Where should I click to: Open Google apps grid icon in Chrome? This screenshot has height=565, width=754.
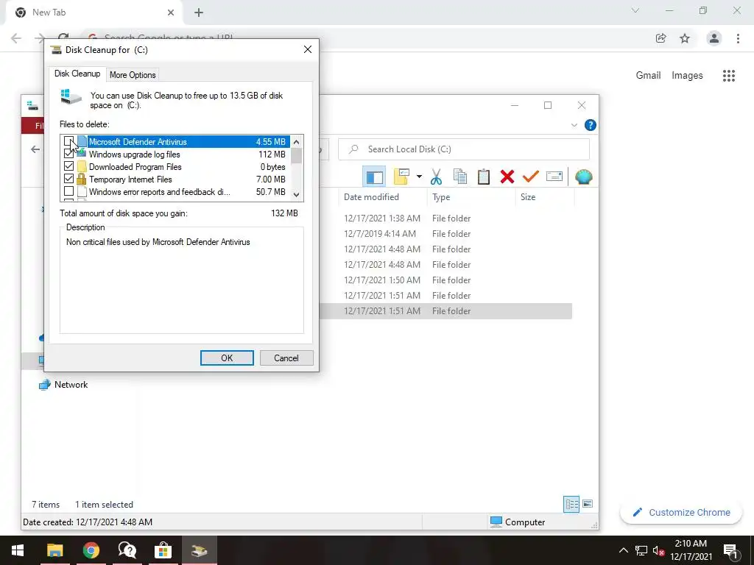click(x=728, y=76)
